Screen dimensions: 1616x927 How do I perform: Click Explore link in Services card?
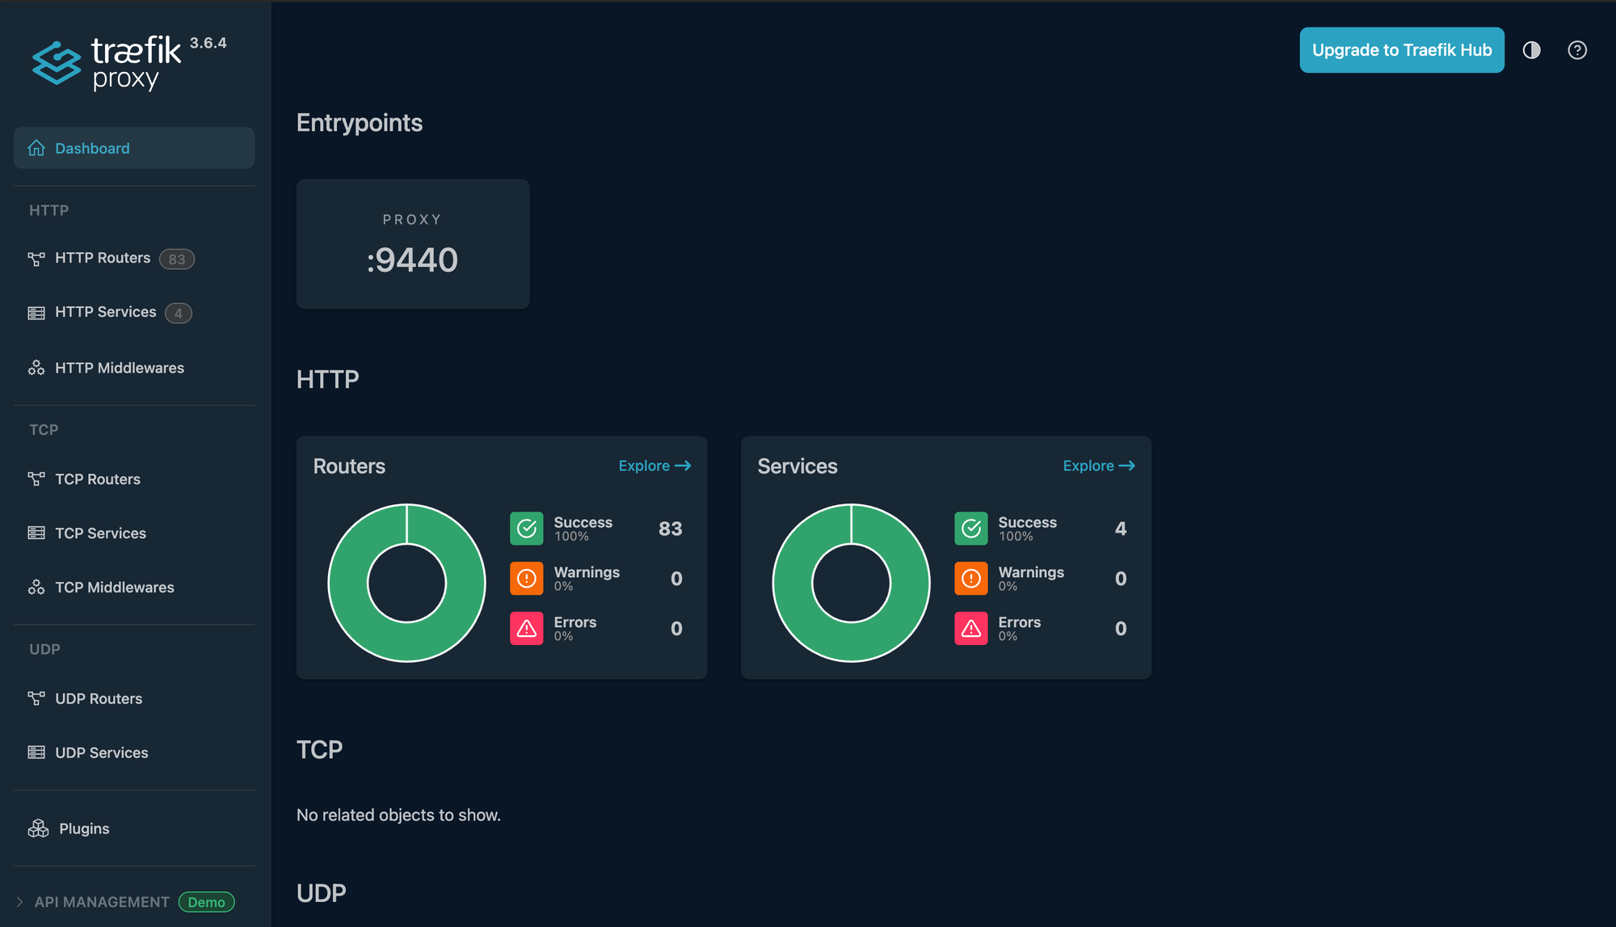(1098, 466)
